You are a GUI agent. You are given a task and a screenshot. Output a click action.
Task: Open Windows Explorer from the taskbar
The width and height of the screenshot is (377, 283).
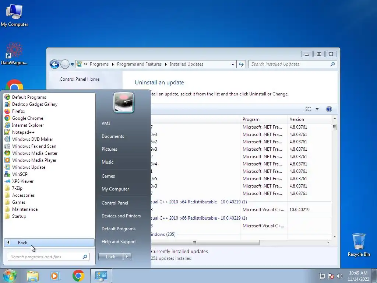click(33, 276)
